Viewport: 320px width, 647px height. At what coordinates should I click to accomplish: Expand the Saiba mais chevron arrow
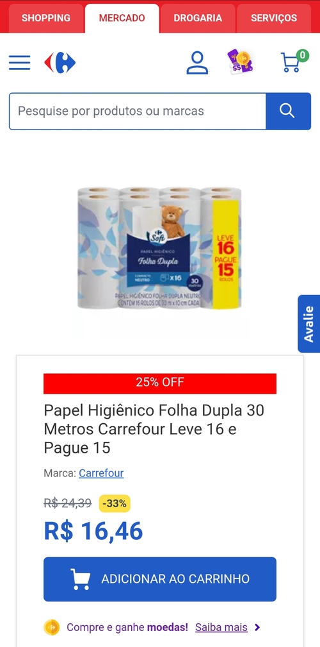(257, 628)
